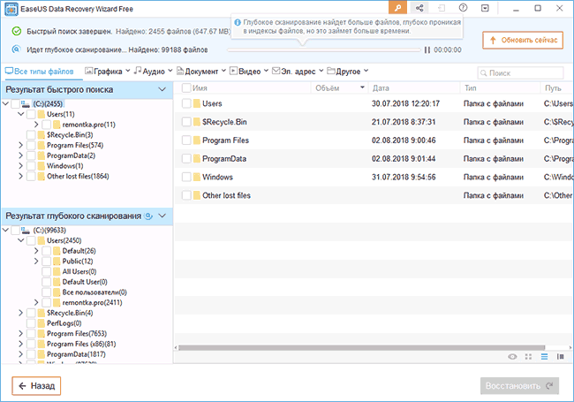This screenshot has width=574, height=402.
Task: Open the Аудио filter menu
Action: pyautogui.click(x=153, y=72)
